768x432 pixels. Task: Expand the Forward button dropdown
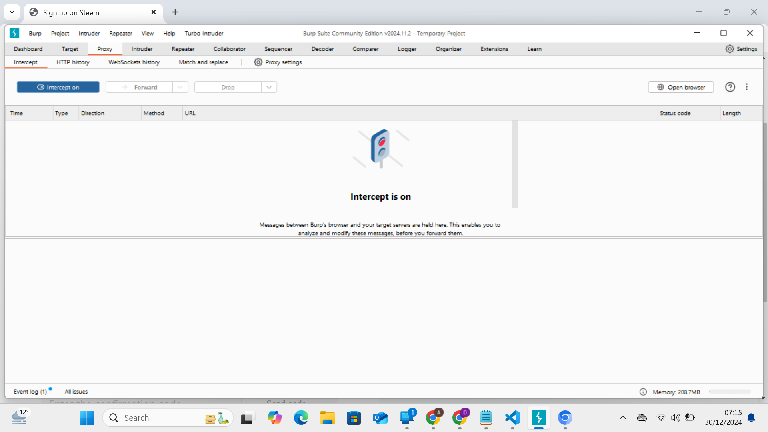tap(180, 87)
